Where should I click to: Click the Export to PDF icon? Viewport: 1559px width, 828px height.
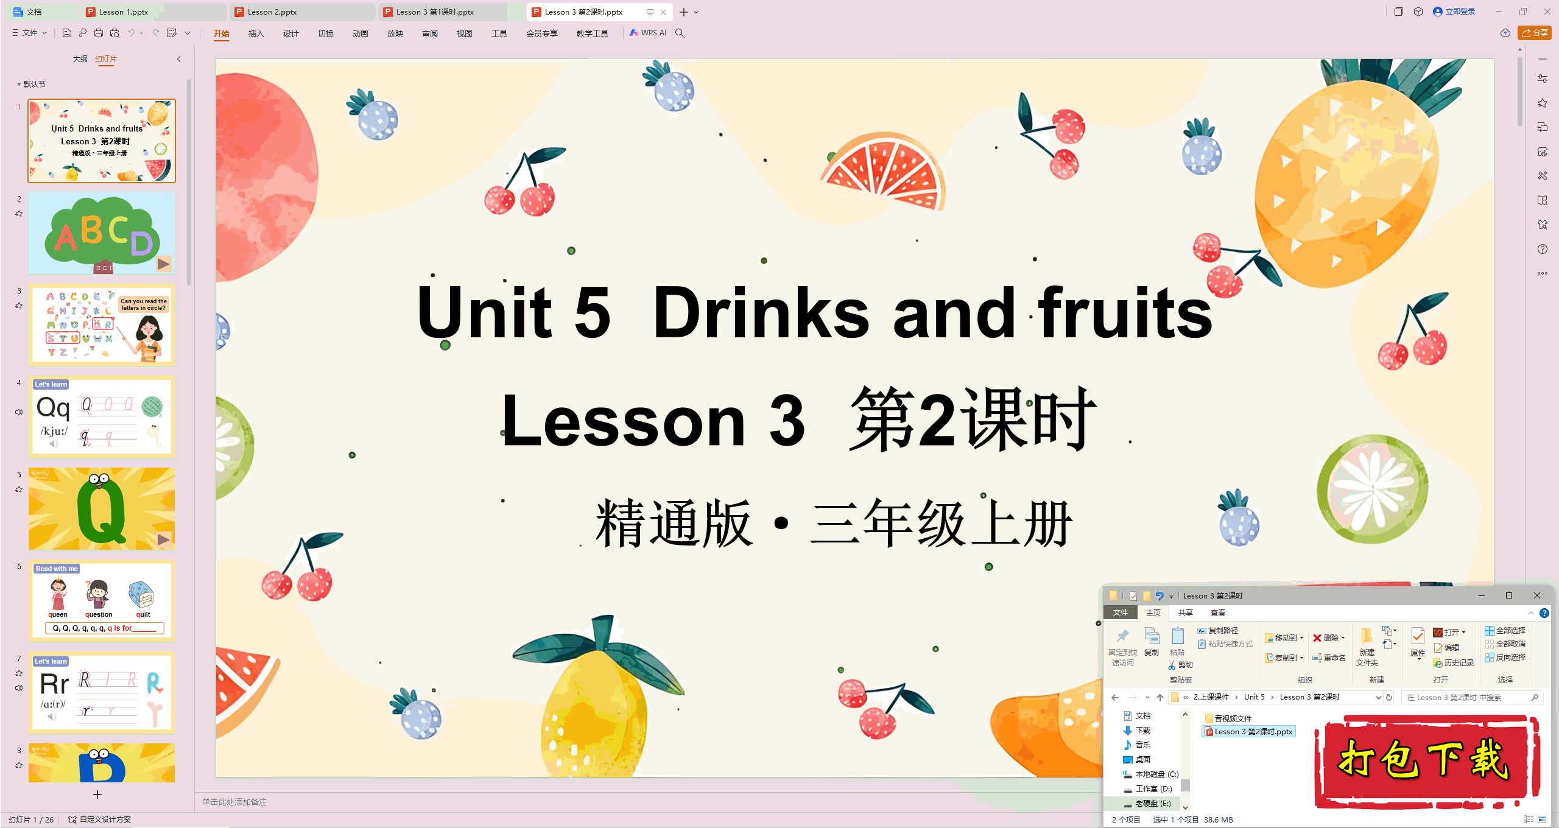click(83, 33)
